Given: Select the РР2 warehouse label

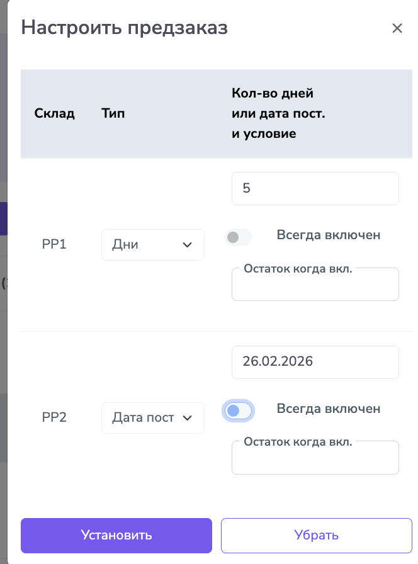Looking at the screenshot, I should [x=54, y=417].
